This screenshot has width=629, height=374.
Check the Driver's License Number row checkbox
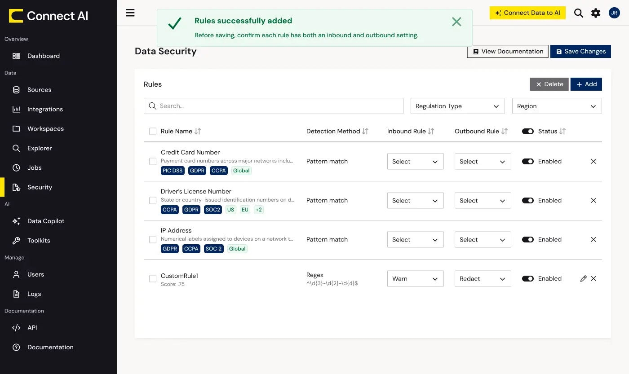point(153,200)
